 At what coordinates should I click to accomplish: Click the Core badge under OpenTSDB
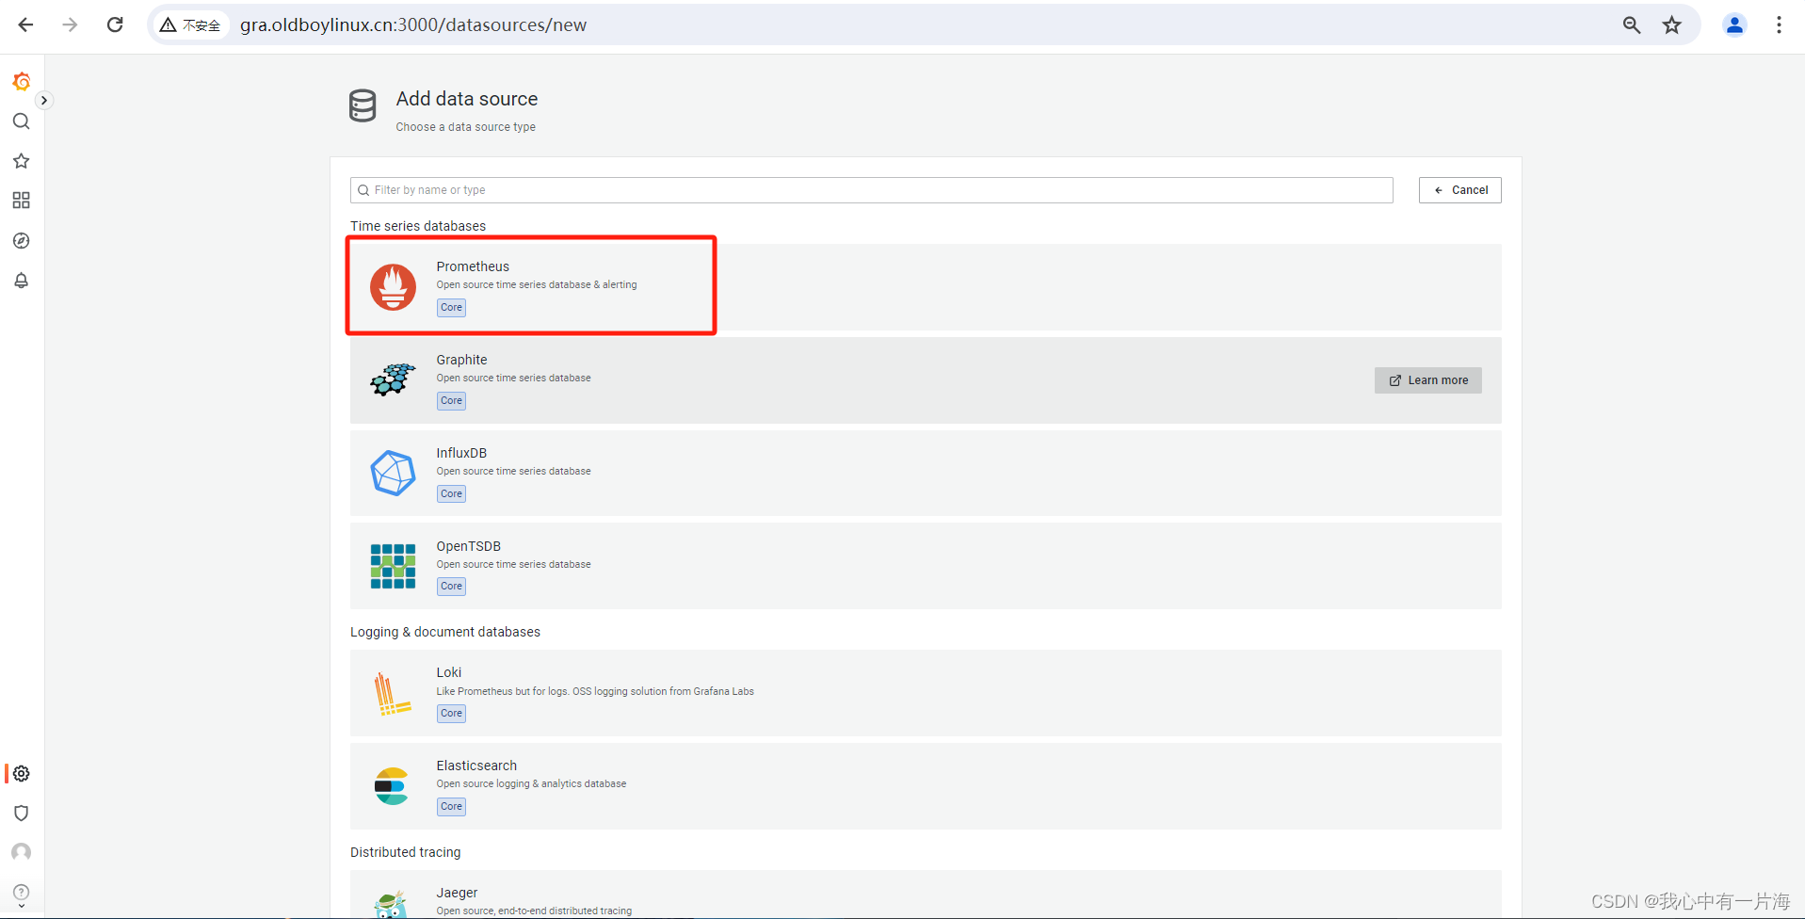click(451, 587)
